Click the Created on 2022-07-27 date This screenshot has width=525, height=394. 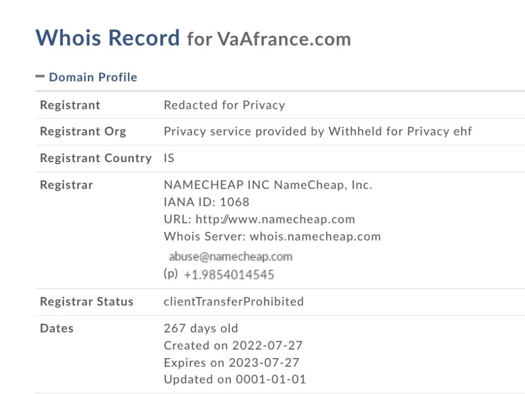click(233, 345)
